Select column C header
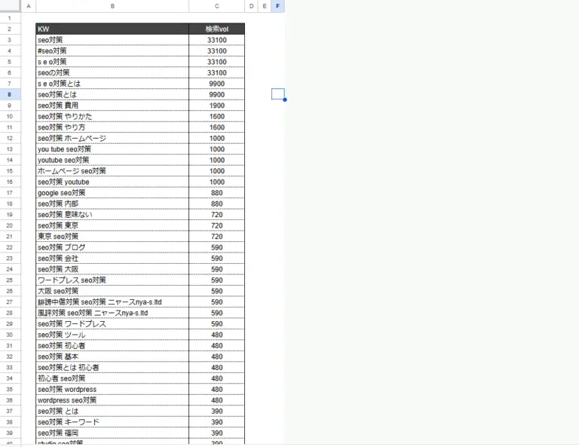 pyautogui.click(x=216, y=6)
